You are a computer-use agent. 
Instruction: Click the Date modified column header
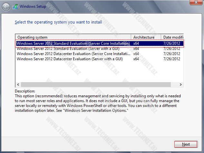172,37
